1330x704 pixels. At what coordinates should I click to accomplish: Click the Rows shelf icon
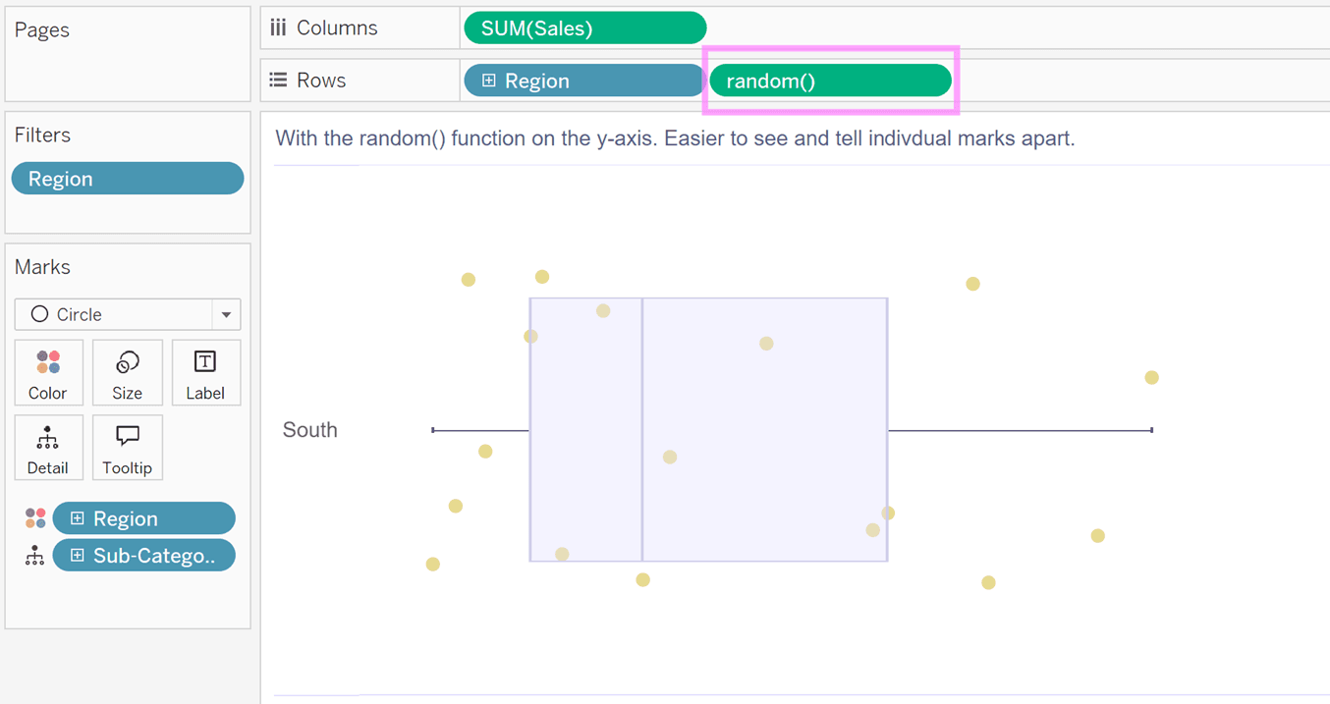pos(278,81)
